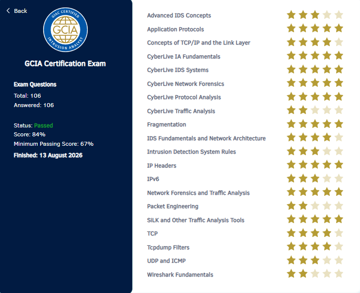Click fifth star of Application Protocols

tap(339, 28)
